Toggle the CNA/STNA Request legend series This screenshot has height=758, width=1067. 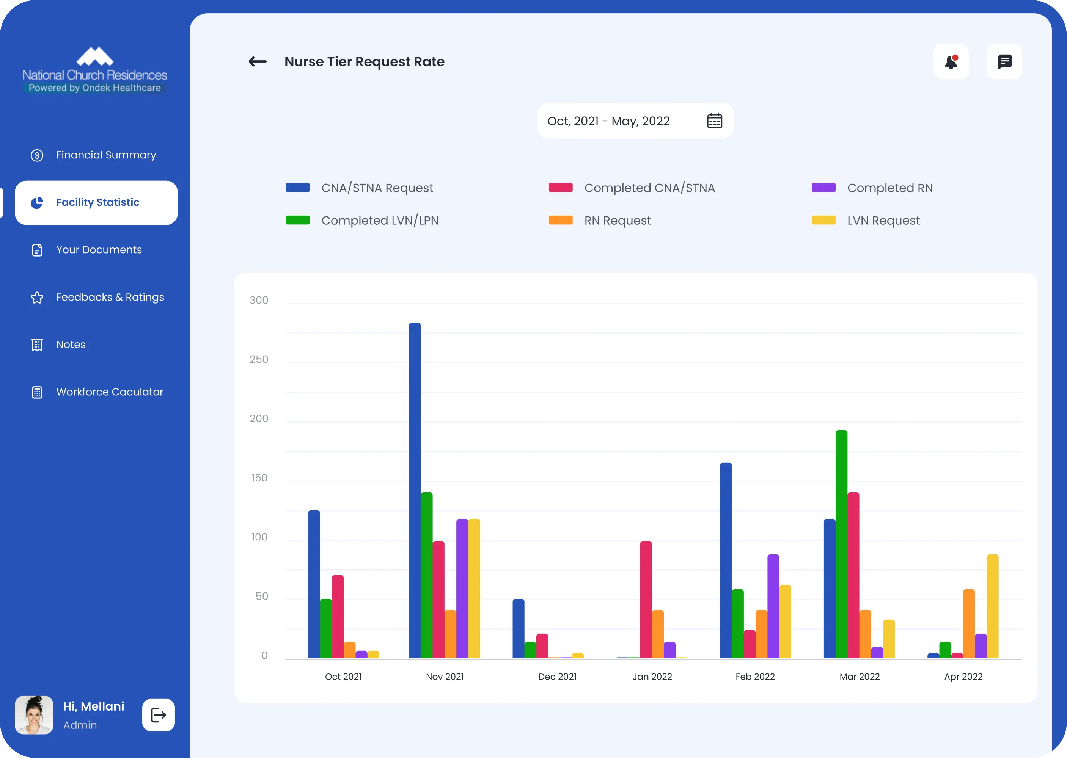[359, 188]
